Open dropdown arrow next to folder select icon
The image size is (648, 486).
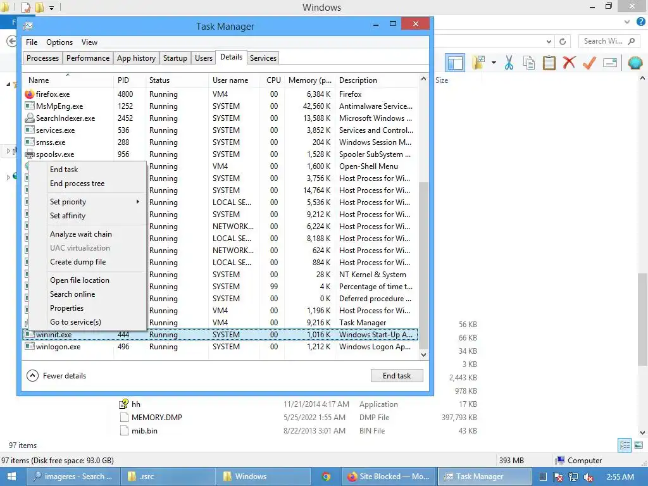click(x=494, y=63)
